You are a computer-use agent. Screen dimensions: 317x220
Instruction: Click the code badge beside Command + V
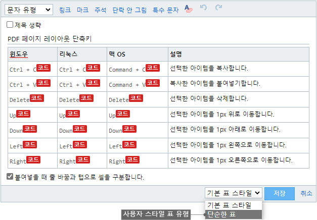(153, 83)
